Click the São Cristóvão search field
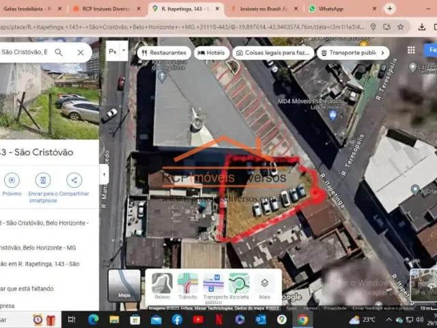 [25, 52]
